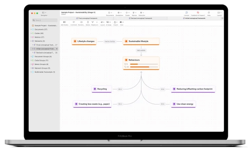Image resolution: width=249 pixels, height=151 pixels.
Task: Select the Behaviours node
Action: pos(141,63)
